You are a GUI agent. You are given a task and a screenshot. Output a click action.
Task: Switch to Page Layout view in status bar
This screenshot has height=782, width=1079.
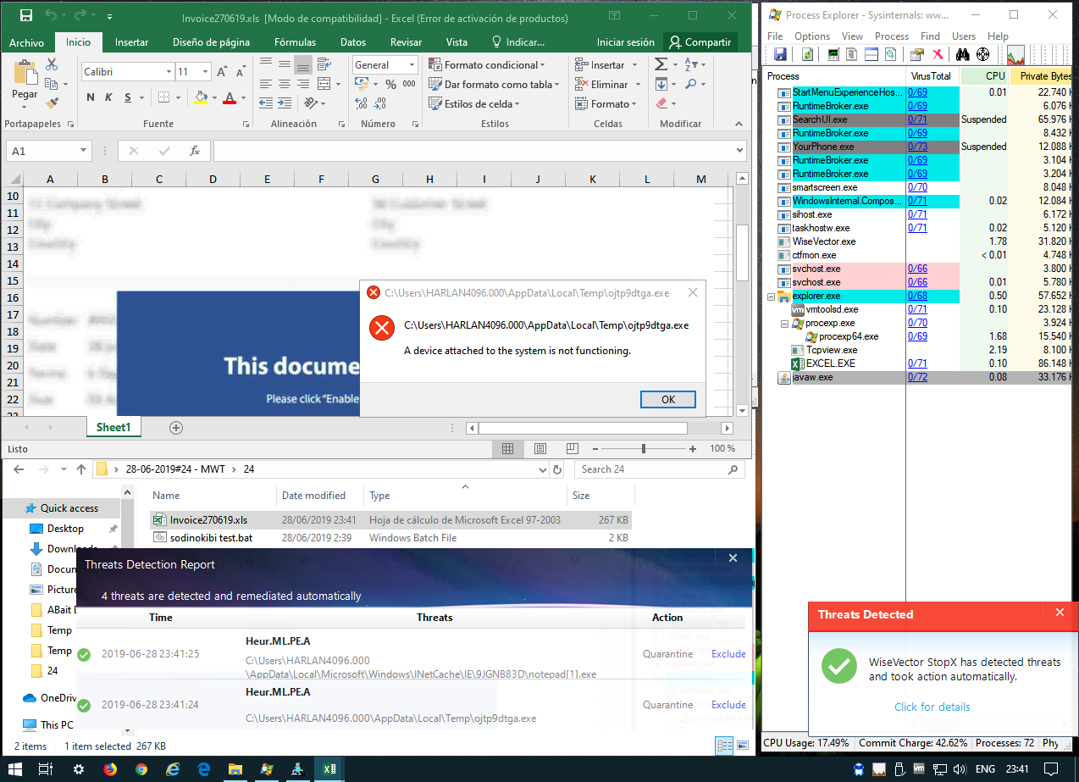(x=540, y=448)
